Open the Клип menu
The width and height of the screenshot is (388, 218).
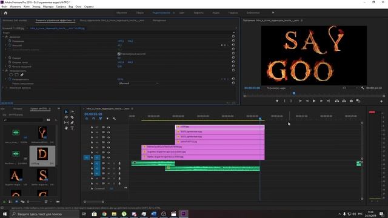(27, 7)
